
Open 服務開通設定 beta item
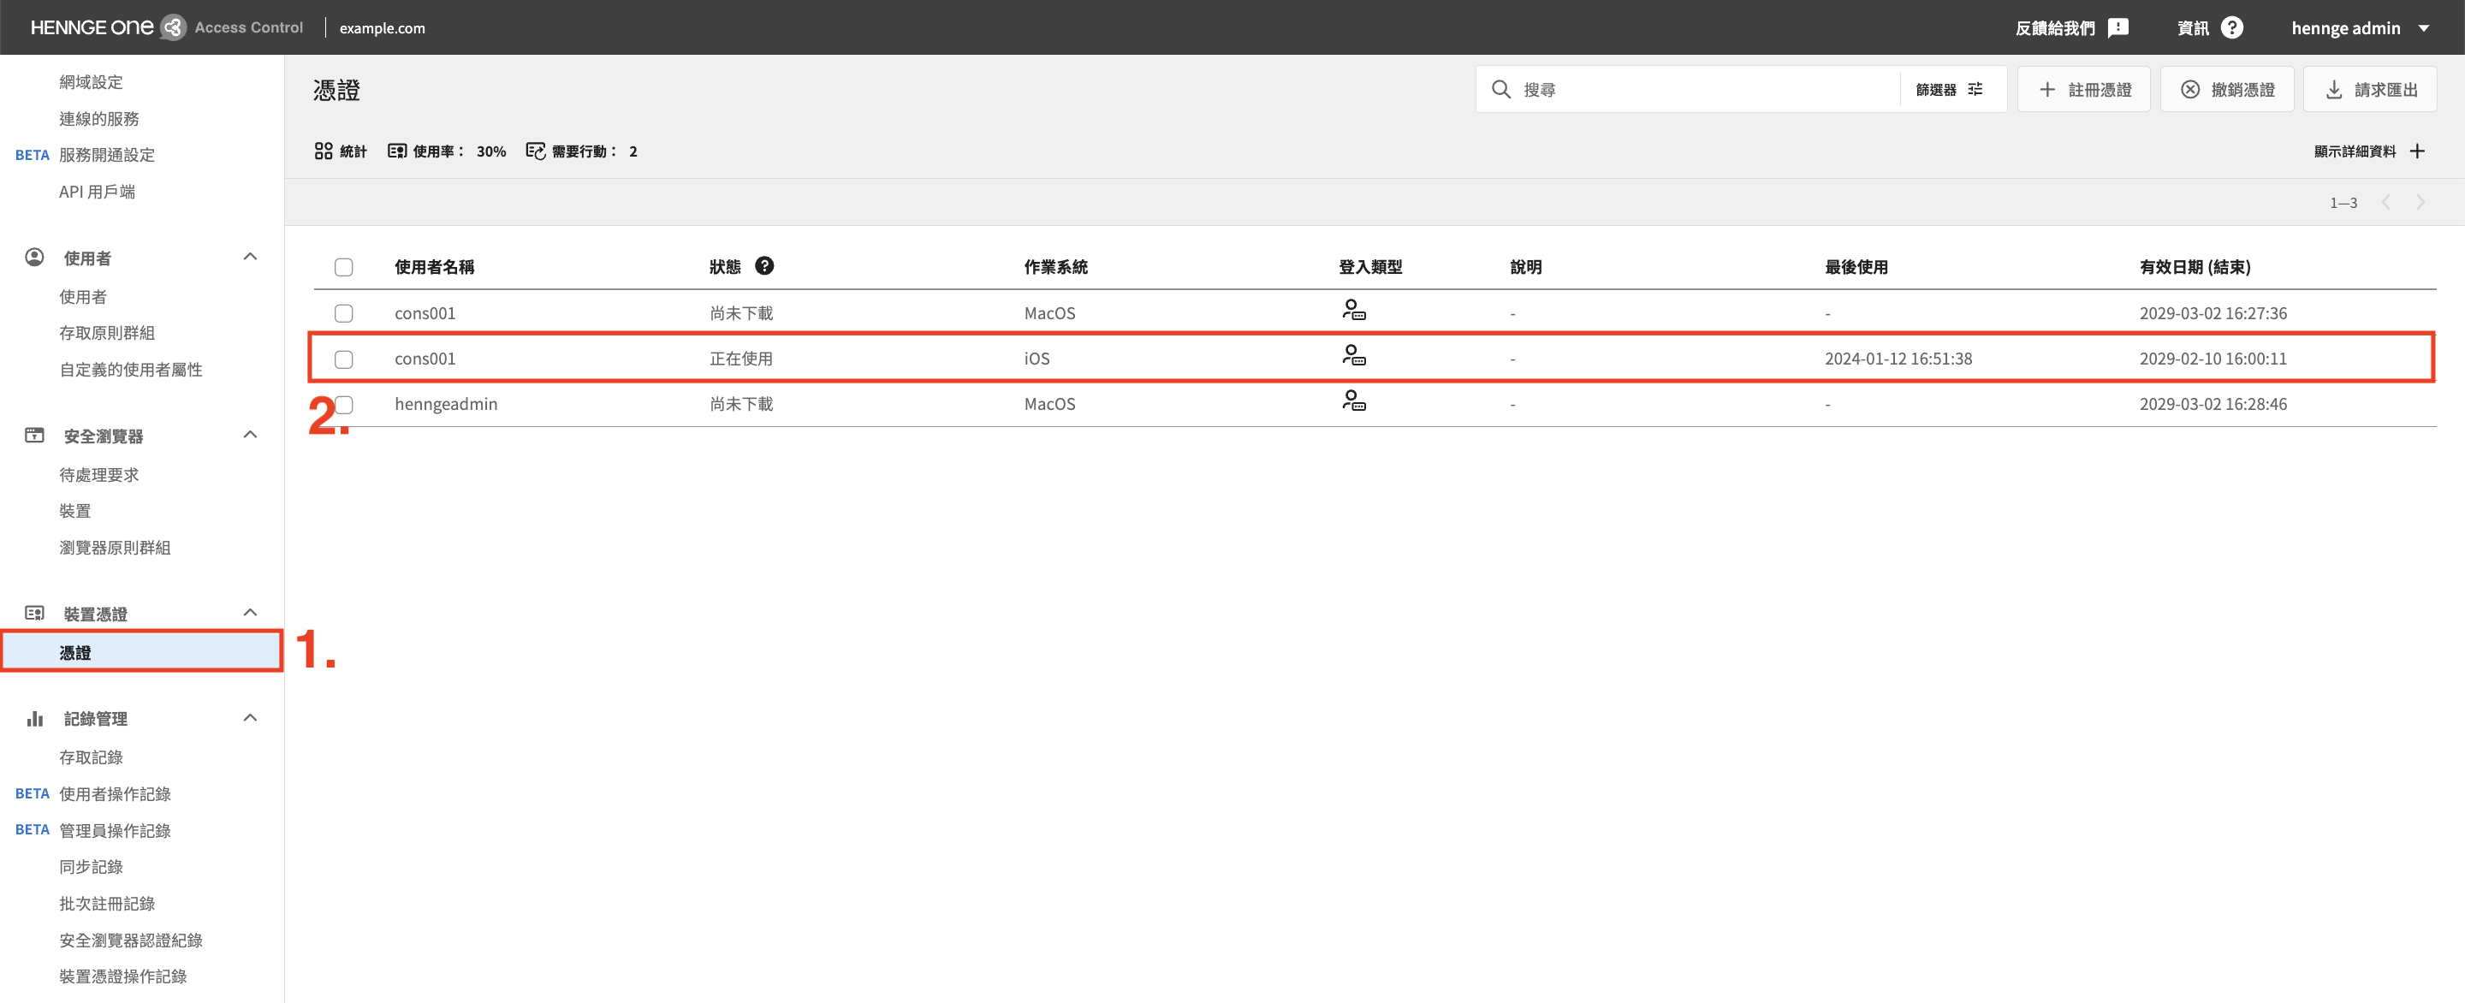(x=106, y=155)
